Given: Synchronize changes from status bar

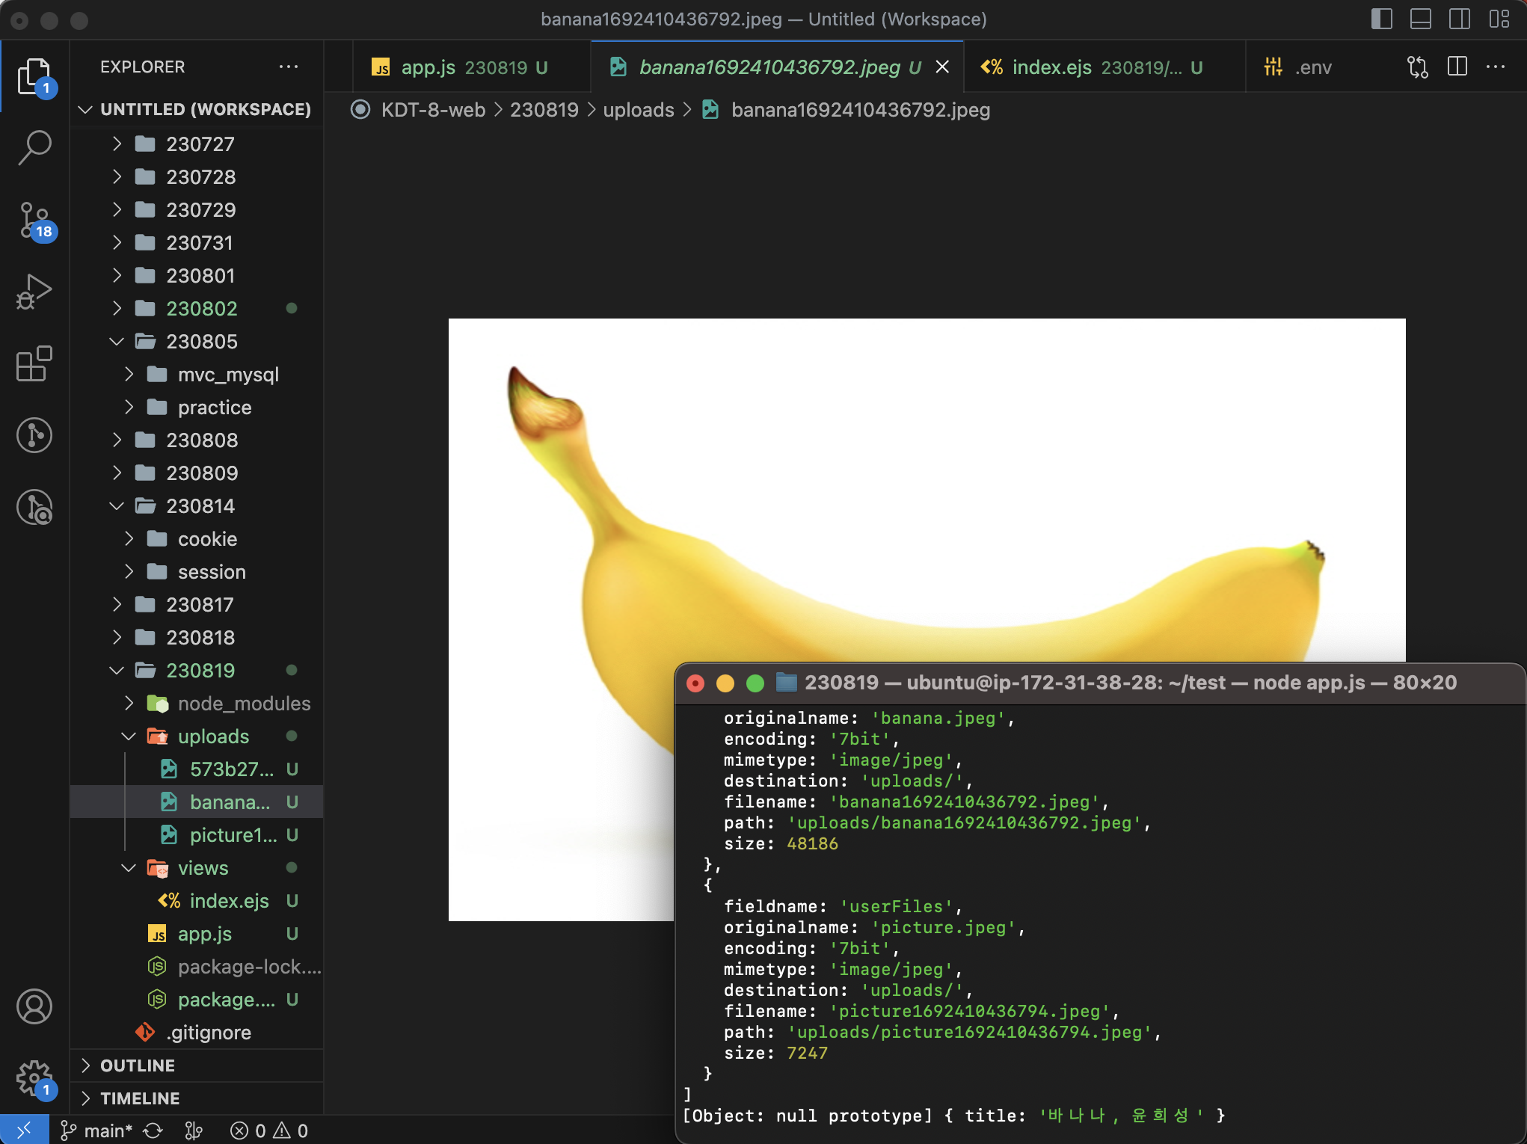Looking at the screenshot, I should click(x=153, y=1131).
